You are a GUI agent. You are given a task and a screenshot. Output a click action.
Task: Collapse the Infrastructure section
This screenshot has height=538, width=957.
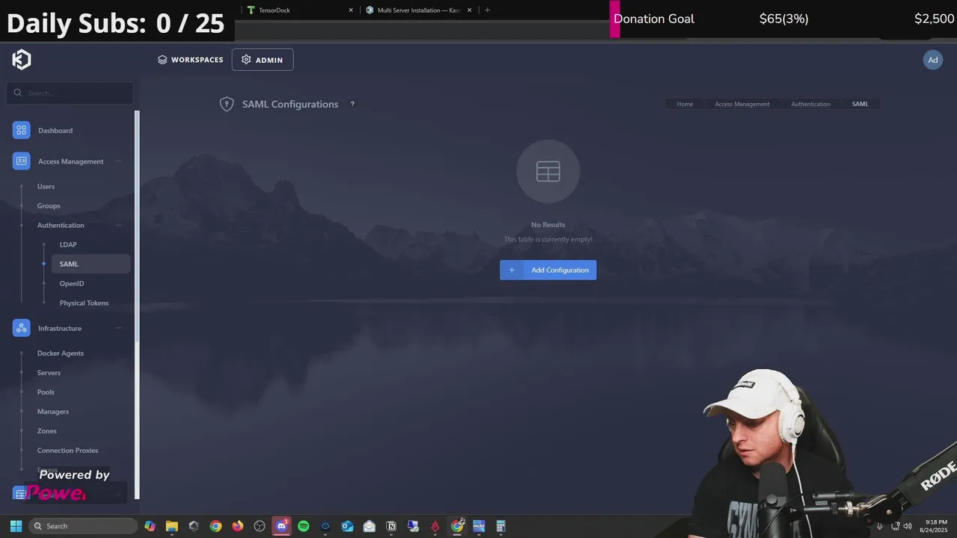[x=119, y=328]
